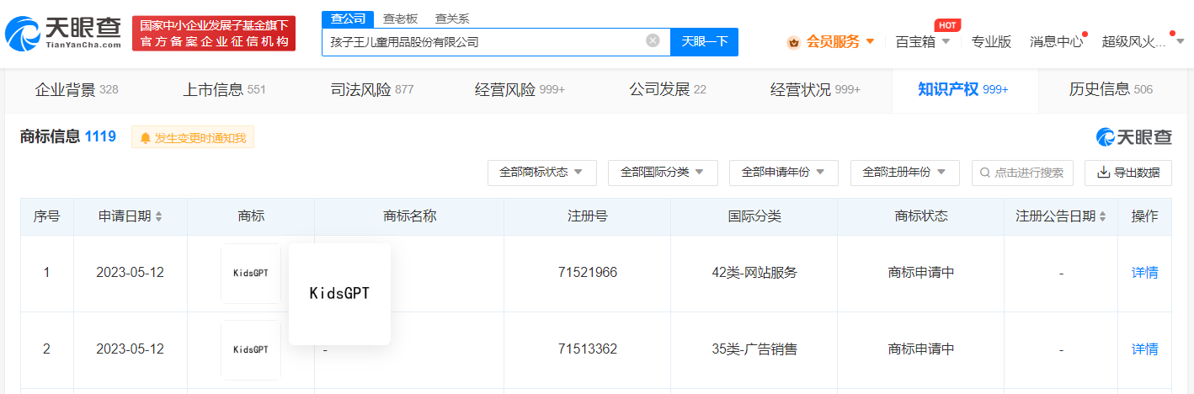Open the 全部商标状态 dropdown
Image resolution: width=1194 pixels, height=394 pixels.
tap(542, 173)
